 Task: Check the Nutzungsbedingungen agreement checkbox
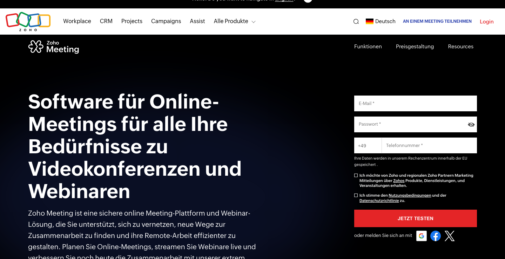click(x=356, y=195)
